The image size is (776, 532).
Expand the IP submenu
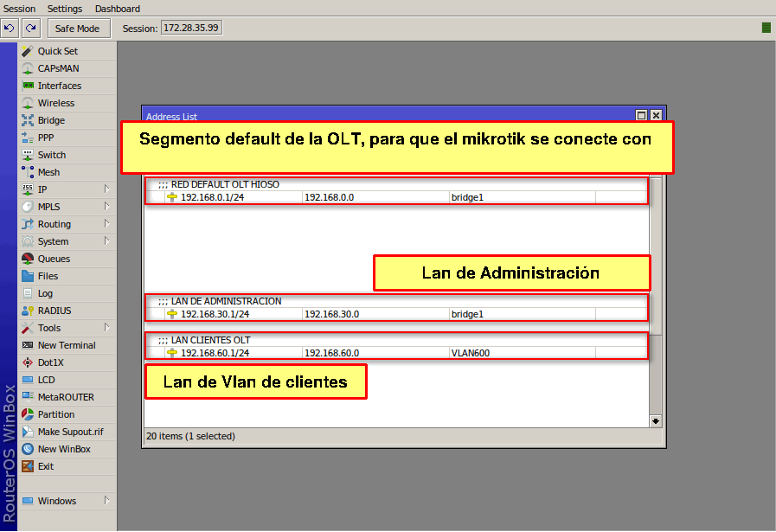pos(106,189)
